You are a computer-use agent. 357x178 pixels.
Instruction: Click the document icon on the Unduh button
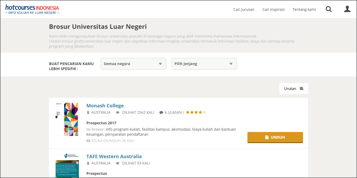(267, 137)
